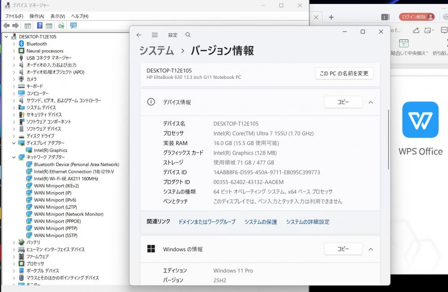Select WAN Miniport (SSTP) entry

coord(56,236)
